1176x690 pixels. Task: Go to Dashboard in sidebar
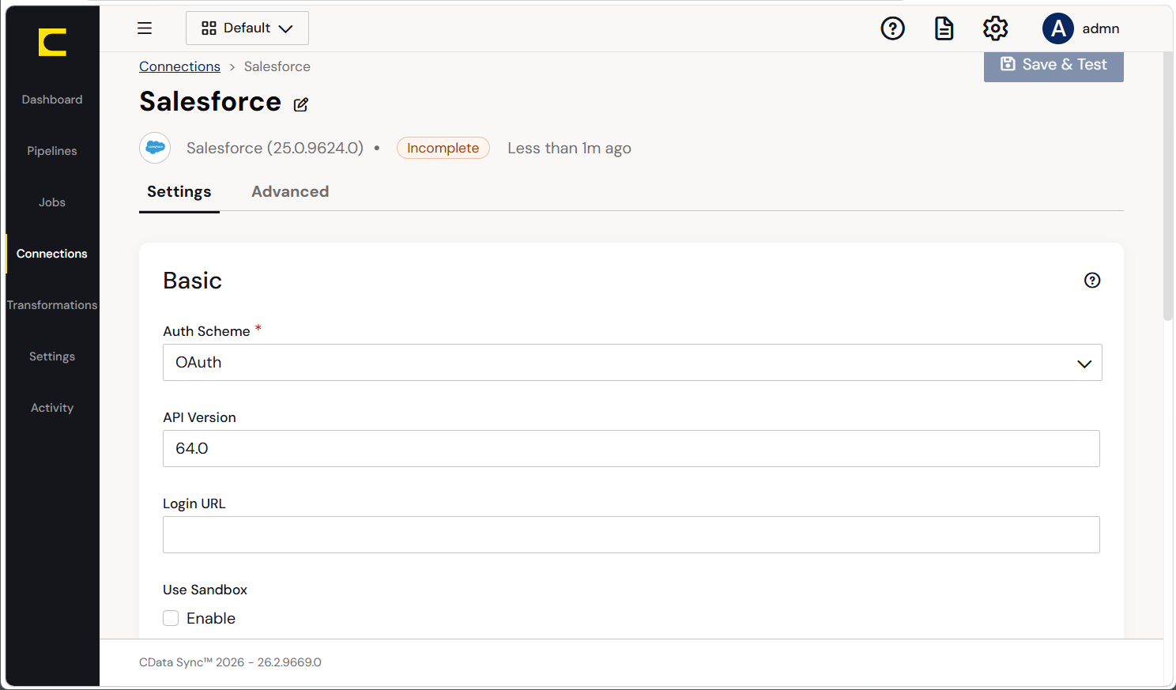(52, 100)
